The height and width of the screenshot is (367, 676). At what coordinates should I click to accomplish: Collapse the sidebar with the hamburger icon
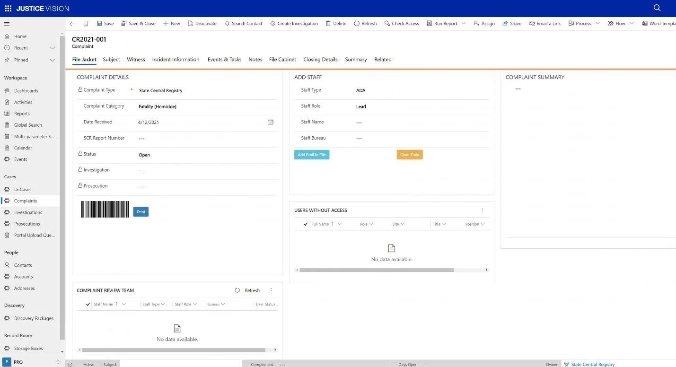[x=7, y=24]
